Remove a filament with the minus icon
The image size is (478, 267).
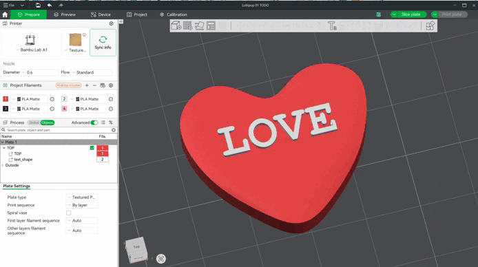pyautogui.click(x=94, y=85)
